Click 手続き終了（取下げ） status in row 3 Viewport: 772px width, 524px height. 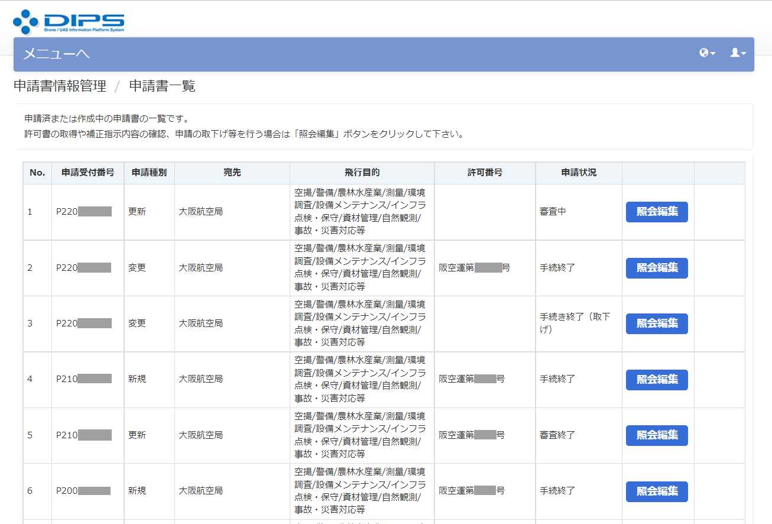[575, 323]
